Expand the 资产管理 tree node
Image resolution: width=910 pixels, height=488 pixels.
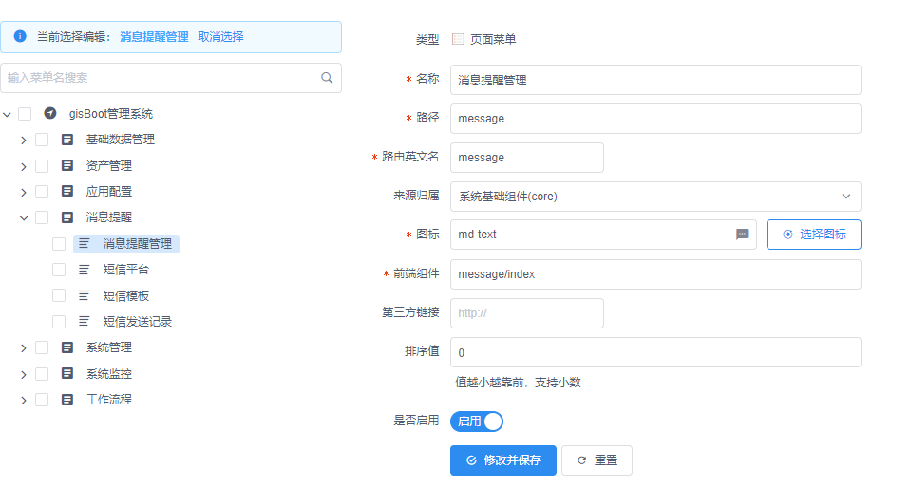click(24, 166)
